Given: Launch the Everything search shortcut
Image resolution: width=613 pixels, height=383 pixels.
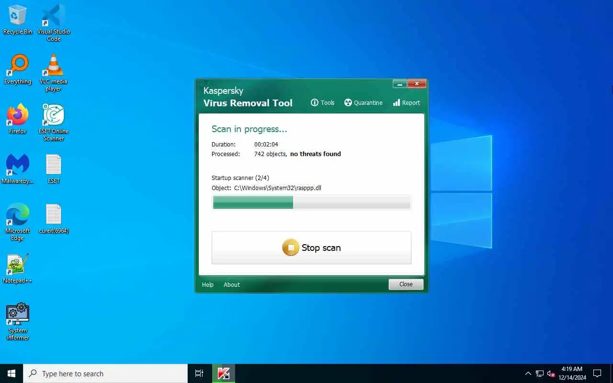Looking at the screenshot, I should click(x=18, y=69).
